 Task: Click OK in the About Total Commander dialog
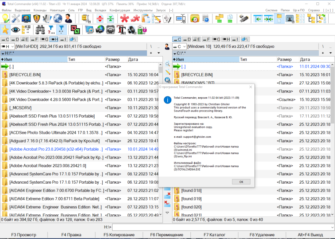241,182
